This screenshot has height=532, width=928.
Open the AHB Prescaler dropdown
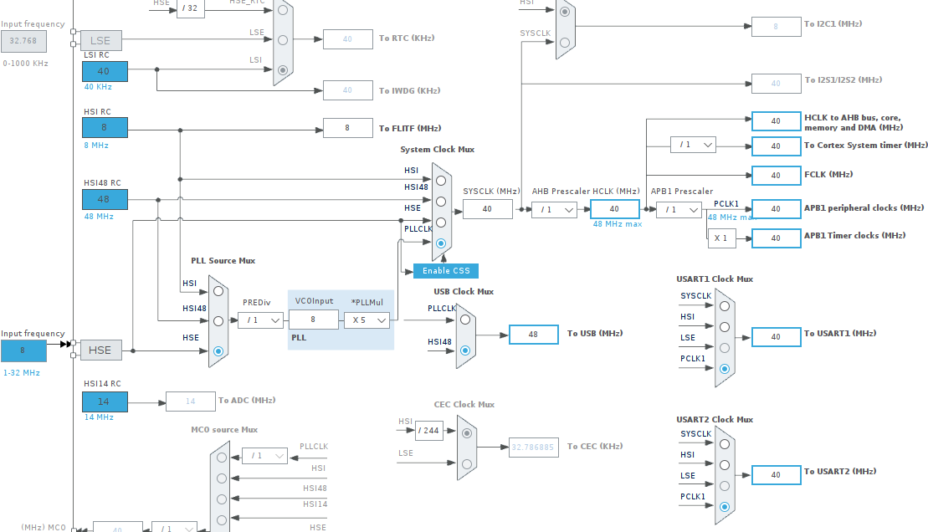tap(553, 209)
